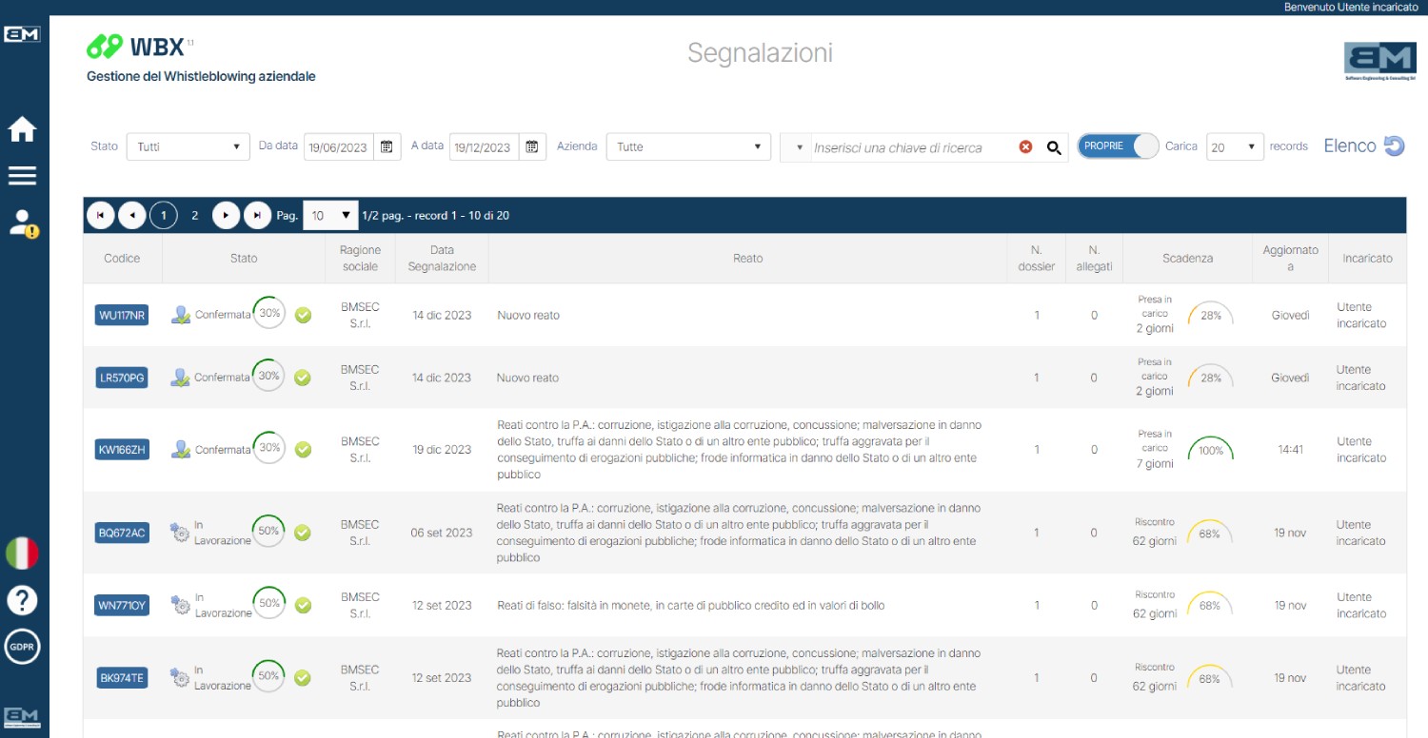Click BM logo at top of sidebar

point(22,34)
